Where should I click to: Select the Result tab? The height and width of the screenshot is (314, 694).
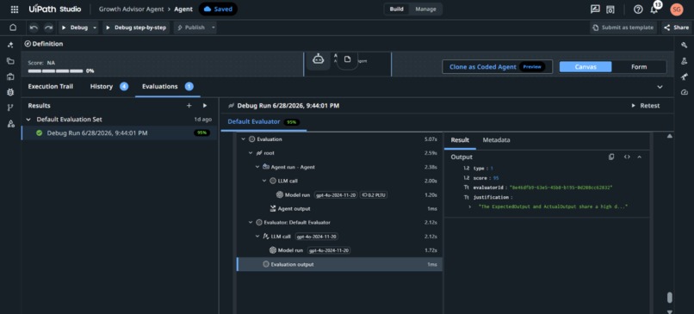point(460,140)
